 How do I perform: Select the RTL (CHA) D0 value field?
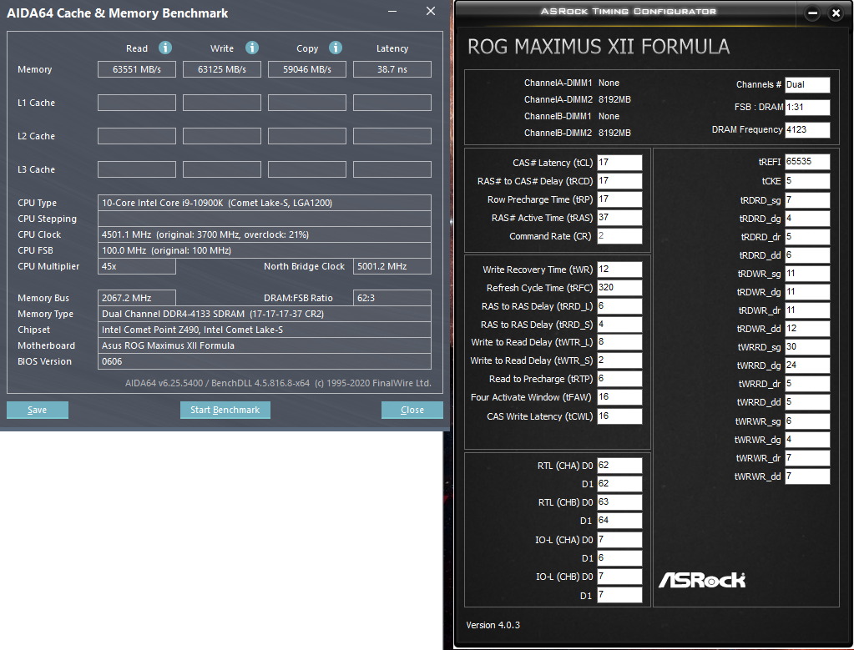tap(618, 466)
